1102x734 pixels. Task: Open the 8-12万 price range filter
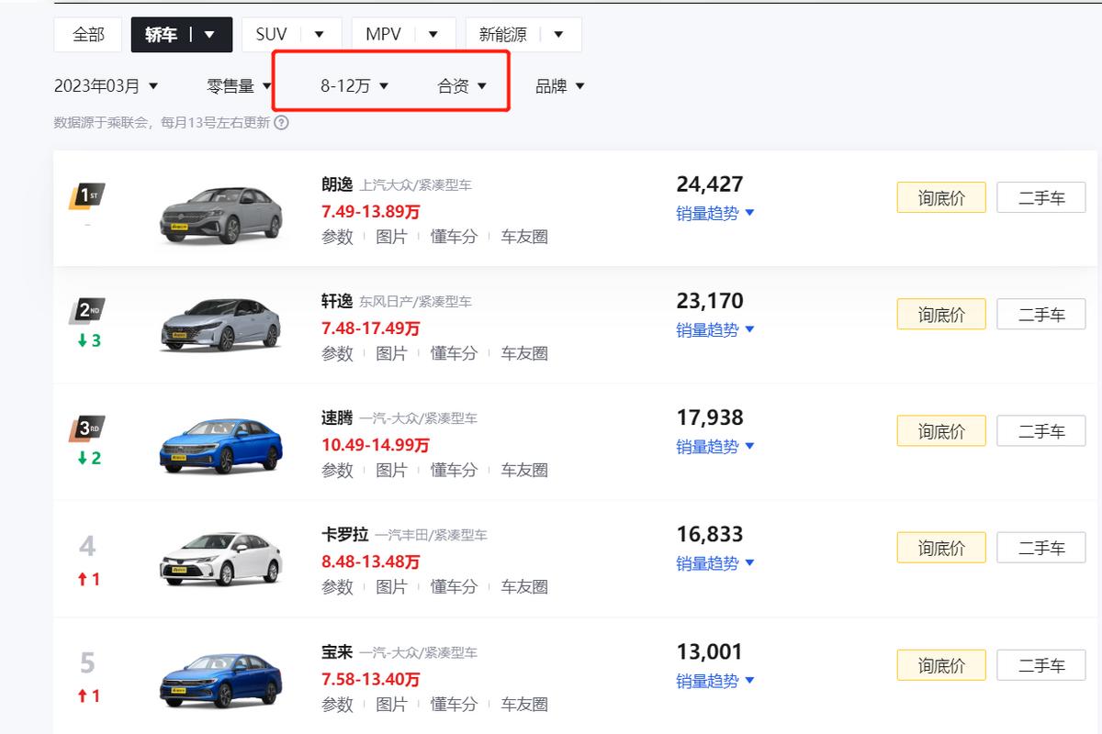[x=352, y=85]
